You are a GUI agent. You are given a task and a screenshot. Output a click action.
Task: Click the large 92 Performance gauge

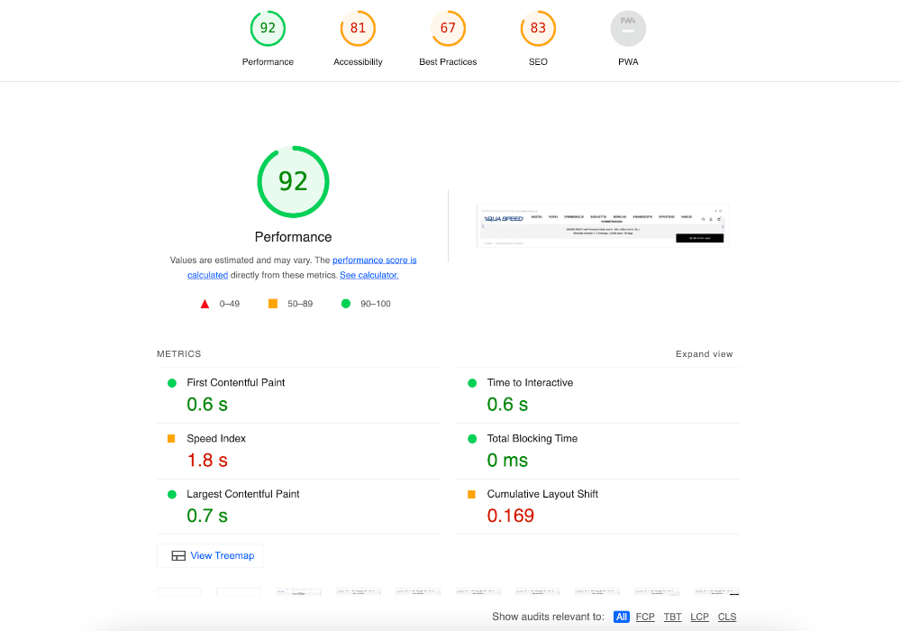coord(293,182)
